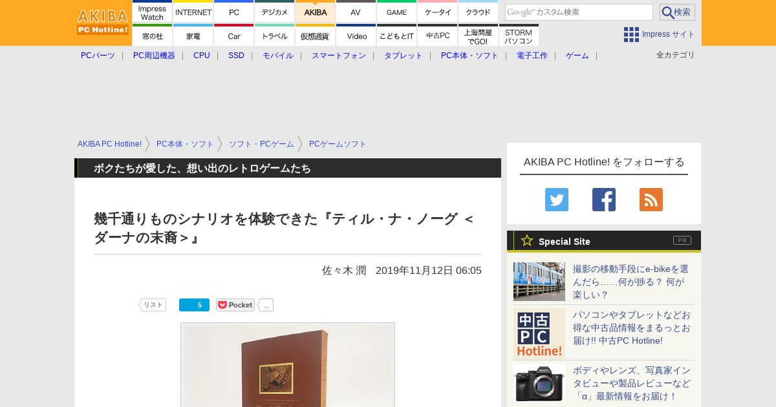Open the e-bike train thumbnail
The image size is (776, 407).
tap(539, 282)
